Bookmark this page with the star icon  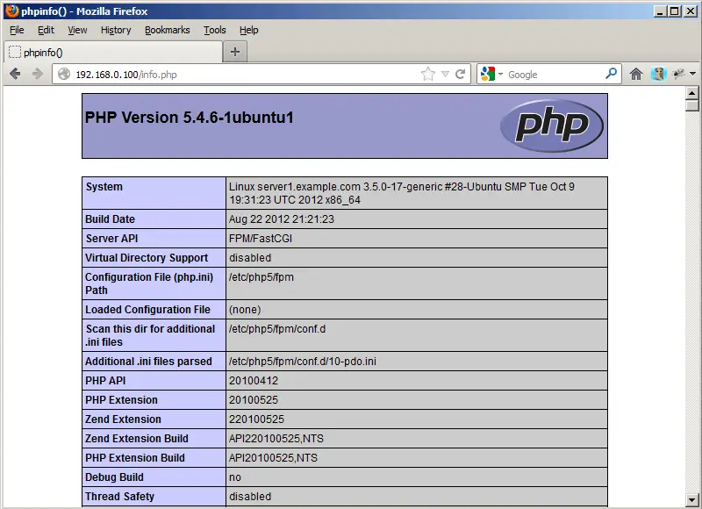point(428,74)
